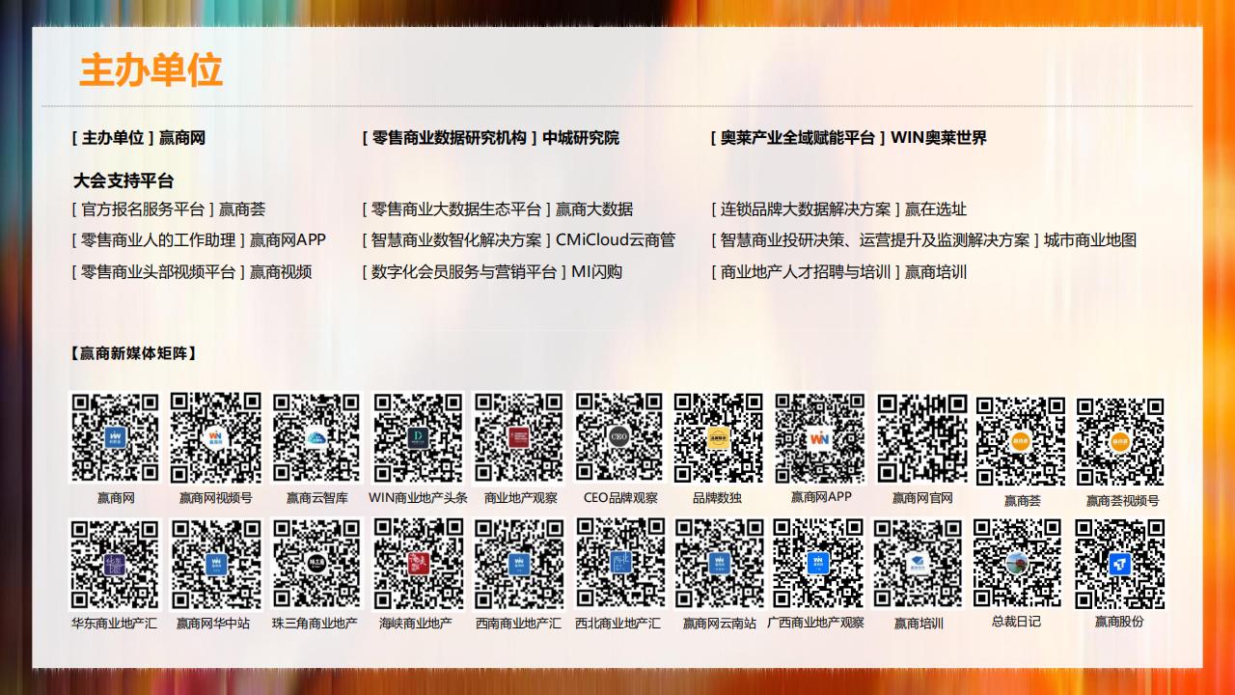
Task: Select the 西北商业地产汇 QR code
Action: pos(619,564)
